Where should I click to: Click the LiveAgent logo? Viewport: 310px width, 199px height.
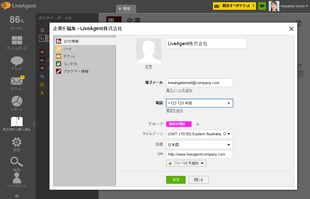[x=18, y=6]
